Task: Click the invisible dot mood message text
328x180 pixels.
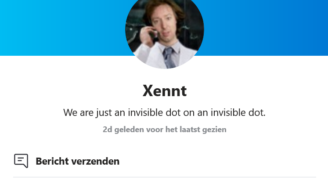Action: 164,112
